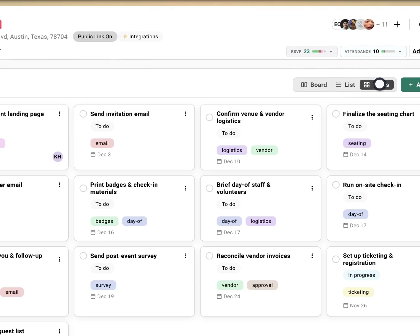Click the seating tag
Image resolution: width=420 pixels, height=336 pixels.
click(357, 143)
